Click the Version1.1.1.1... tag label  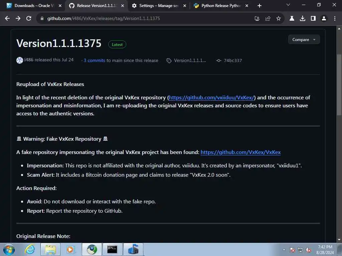pos(190,61)
